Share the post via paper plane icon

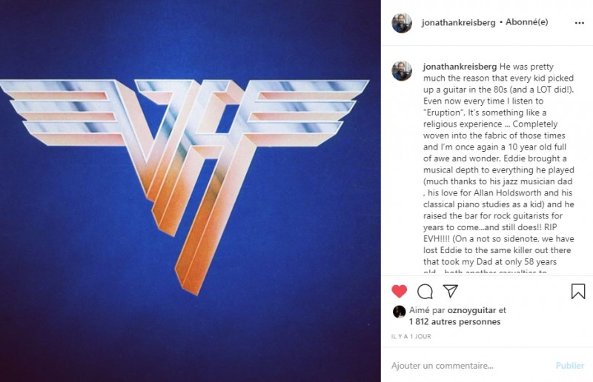click(x=451, y=291)
